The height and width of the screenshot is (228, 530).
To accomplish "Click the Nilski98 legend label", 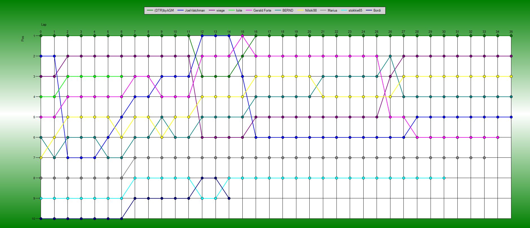I will (307, 10).
